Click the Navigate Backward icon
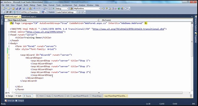The width and height of the screenshot is (198, 106). point(45,9)
